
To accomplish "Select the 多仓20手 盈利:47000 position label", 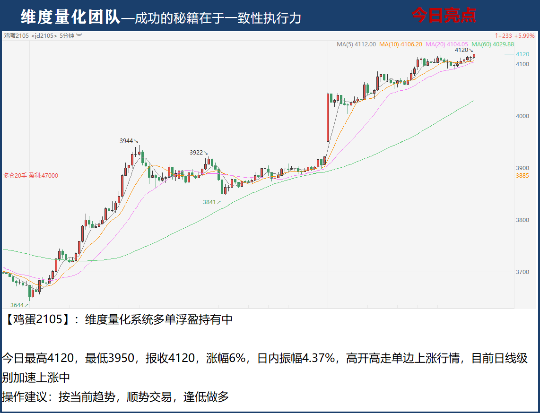I will tap(30, 176).
